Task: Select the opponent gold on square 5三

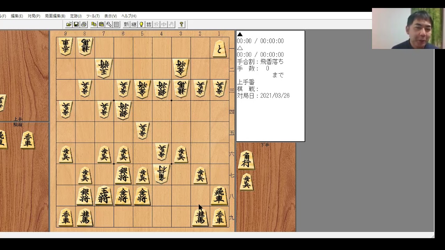Action: [x=142, y=89]
